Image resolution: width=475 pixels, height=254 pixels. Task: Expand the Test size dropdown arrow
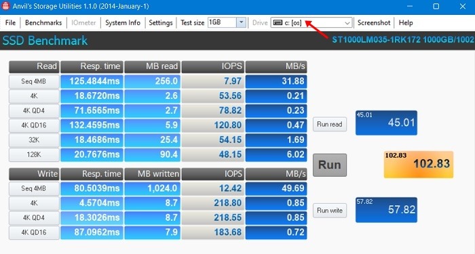241,22
